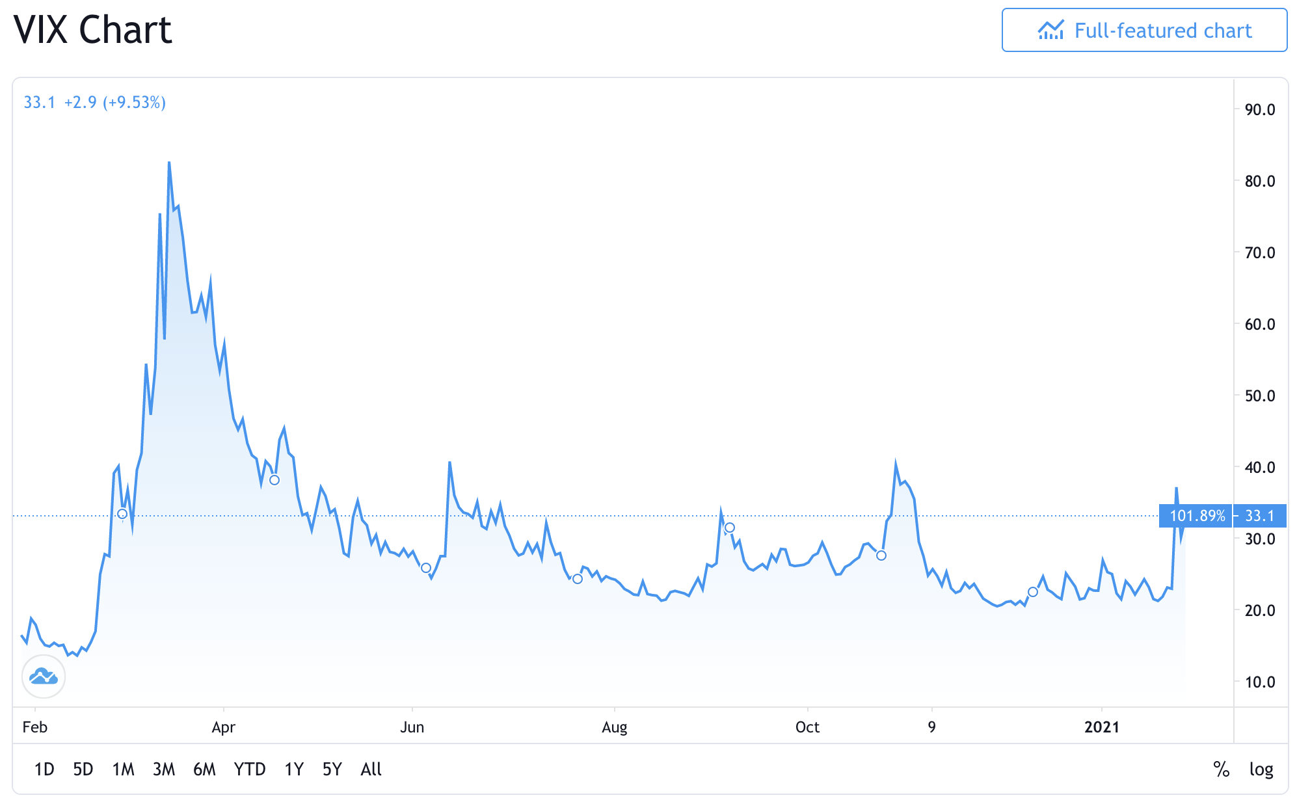Switch to the 1M range
The height and width of the screenshot is (804, 1297).
pyautogui.click(x=123, y=770)
